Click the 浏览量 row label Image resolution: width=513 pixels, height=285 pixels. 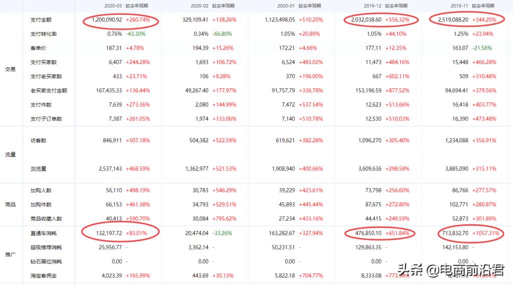pyautogui.click(x=39, y=169)
